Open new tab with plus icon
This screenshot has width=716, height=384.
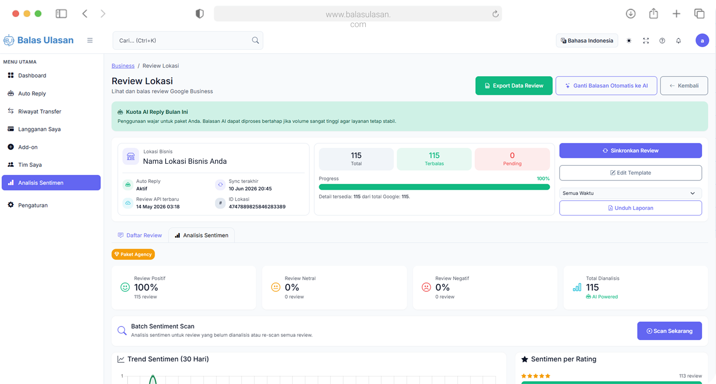(x=676, y=14)
